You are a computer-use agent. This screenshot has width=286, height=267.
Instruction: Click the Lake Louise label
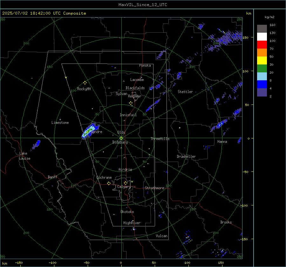[24, 156]
